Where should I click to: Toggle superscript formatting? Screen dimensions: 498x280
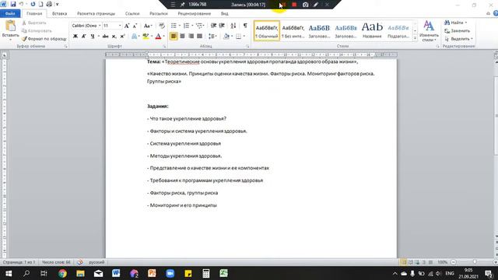pyautogui.click(x=122, y=37)
